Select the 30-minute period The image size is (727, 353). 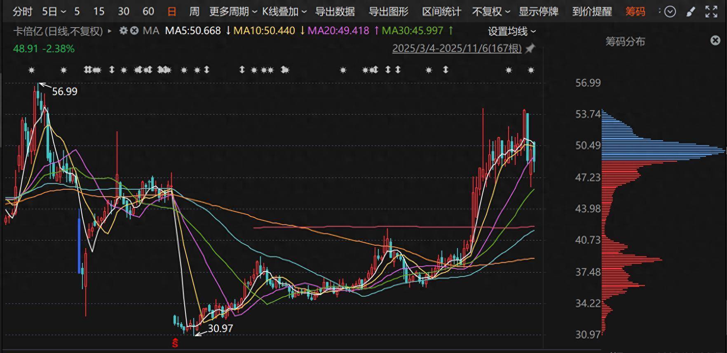click(x=124, y=12)
